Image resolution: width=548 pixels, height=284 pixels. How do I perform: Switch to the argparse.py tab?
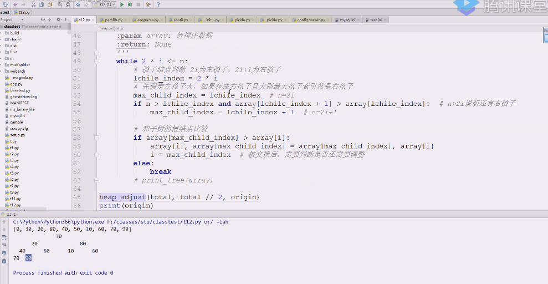[x=148, y=20]
